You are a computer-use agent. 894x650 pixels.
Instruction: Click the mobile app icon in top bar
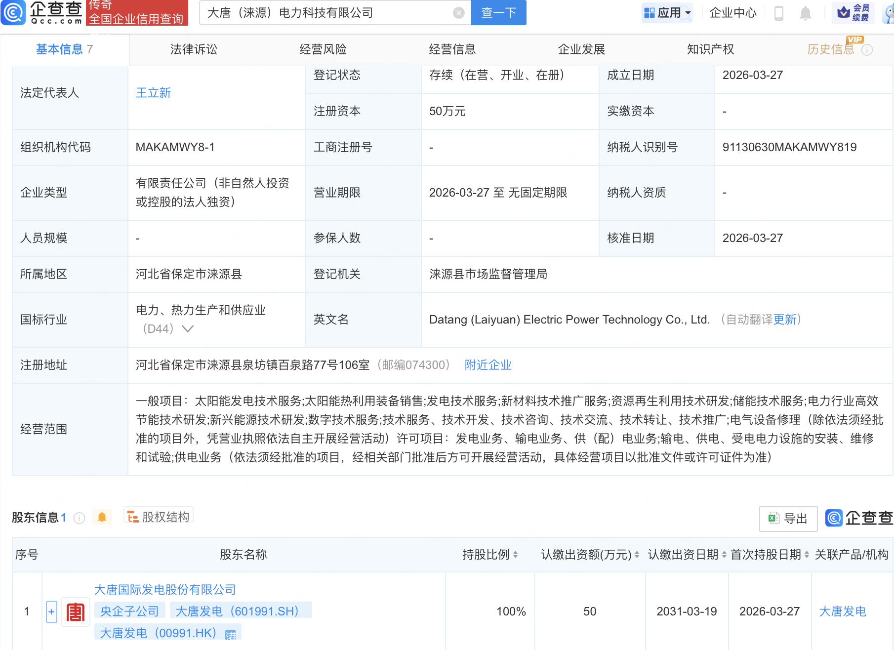779,13
